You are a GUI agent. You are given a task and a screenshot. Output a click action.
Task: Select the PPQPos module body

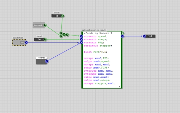41,62
